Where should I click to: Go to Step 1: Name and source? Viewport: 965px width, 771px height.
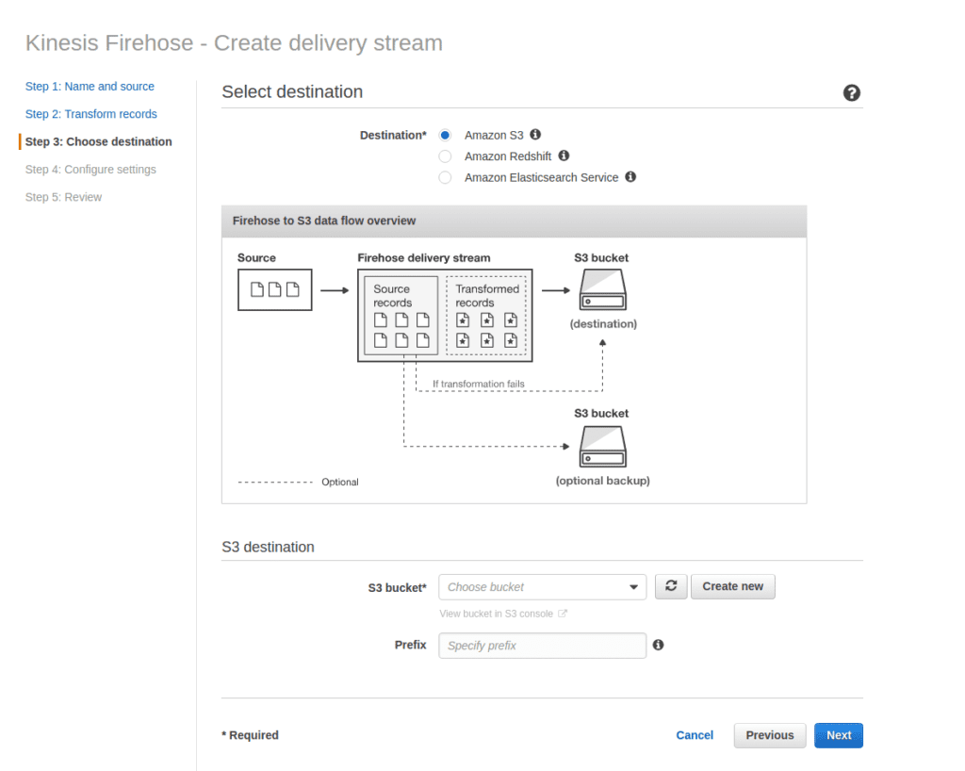click(x=90, y=87)
